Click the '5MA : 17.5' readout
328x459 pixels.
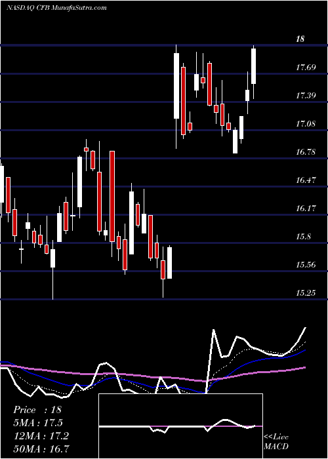point(38,423)
